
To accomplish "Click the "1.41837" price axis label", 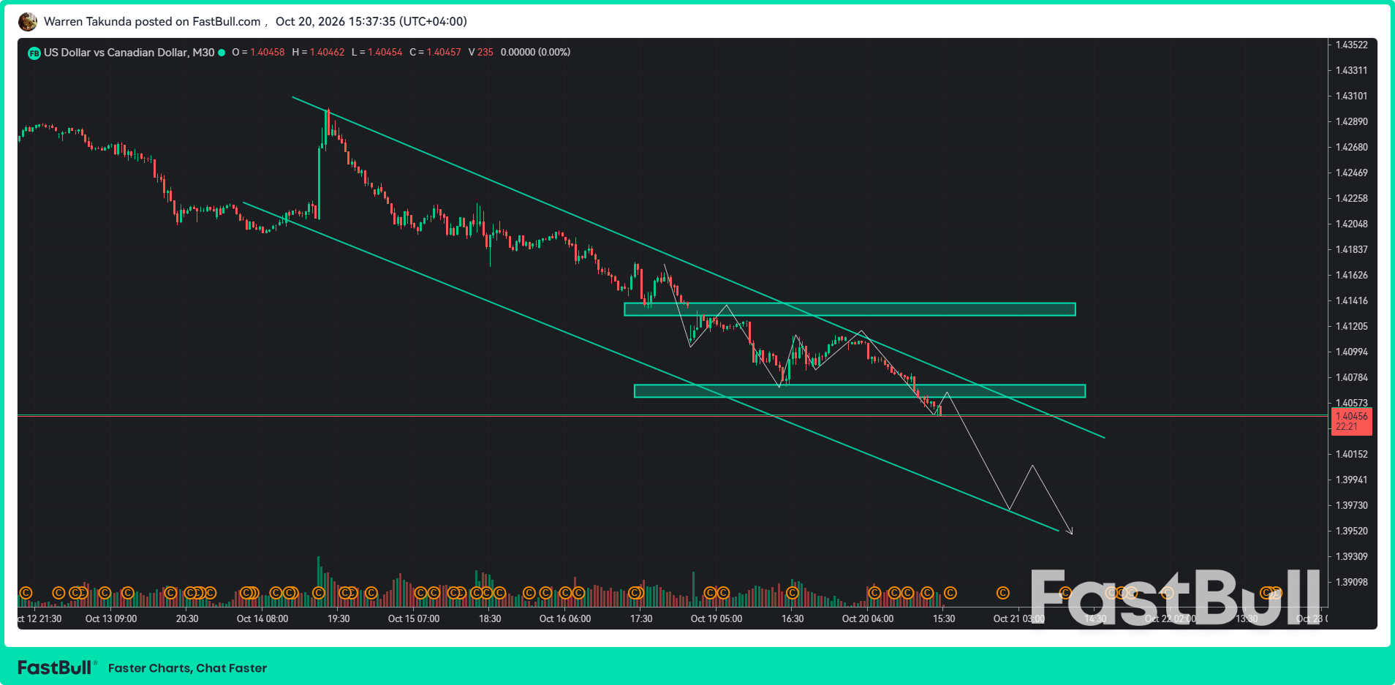I will coord(1351,250).
